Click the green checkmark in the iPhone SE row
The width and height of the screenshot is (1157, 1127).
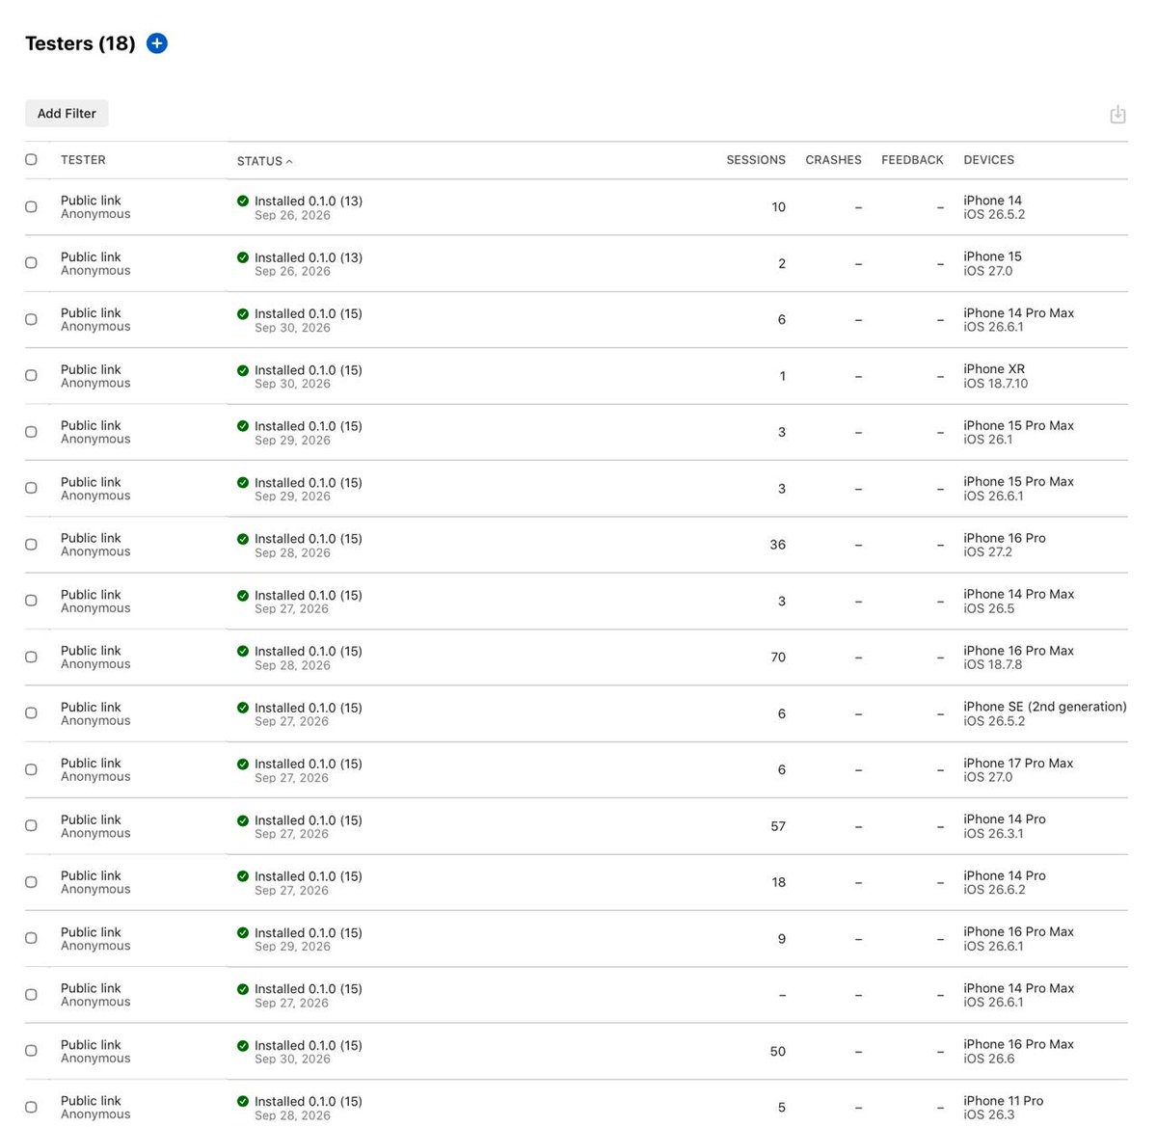[x=243, y=708]
